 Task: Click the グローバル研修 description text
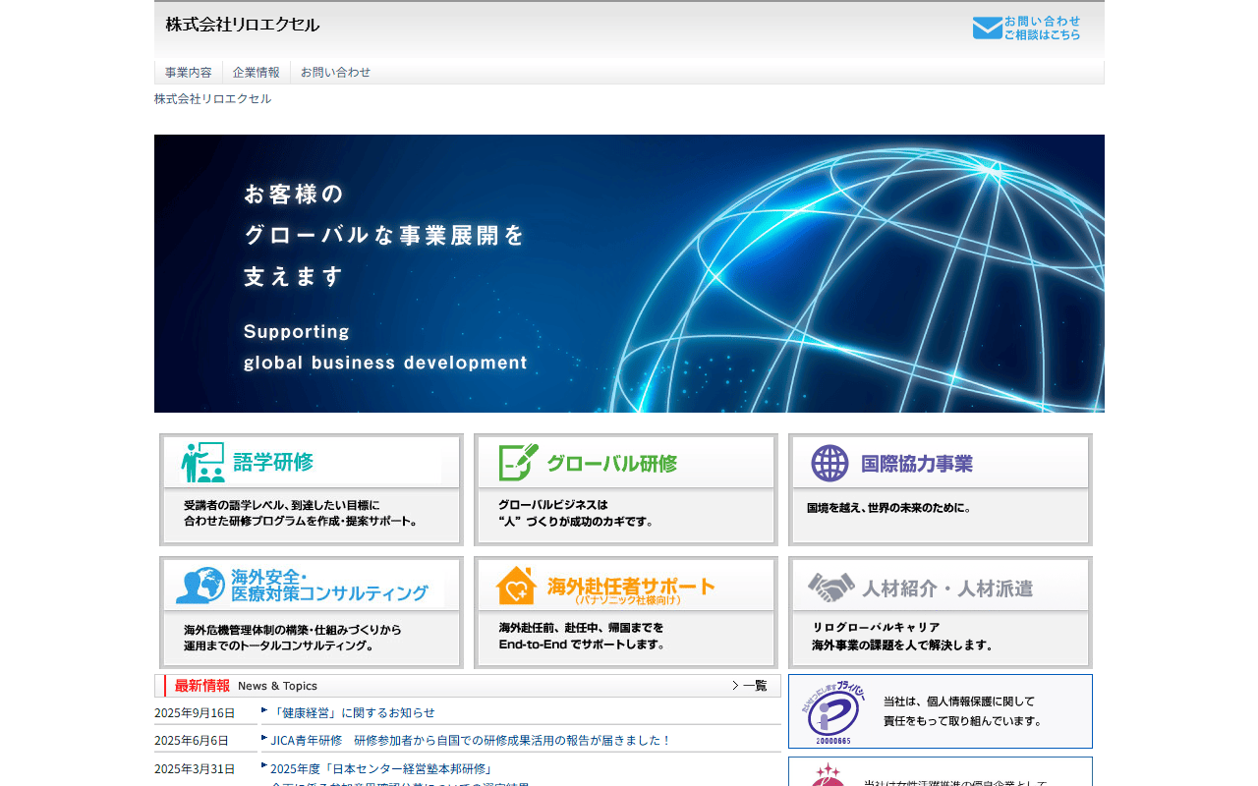[576, 513]
